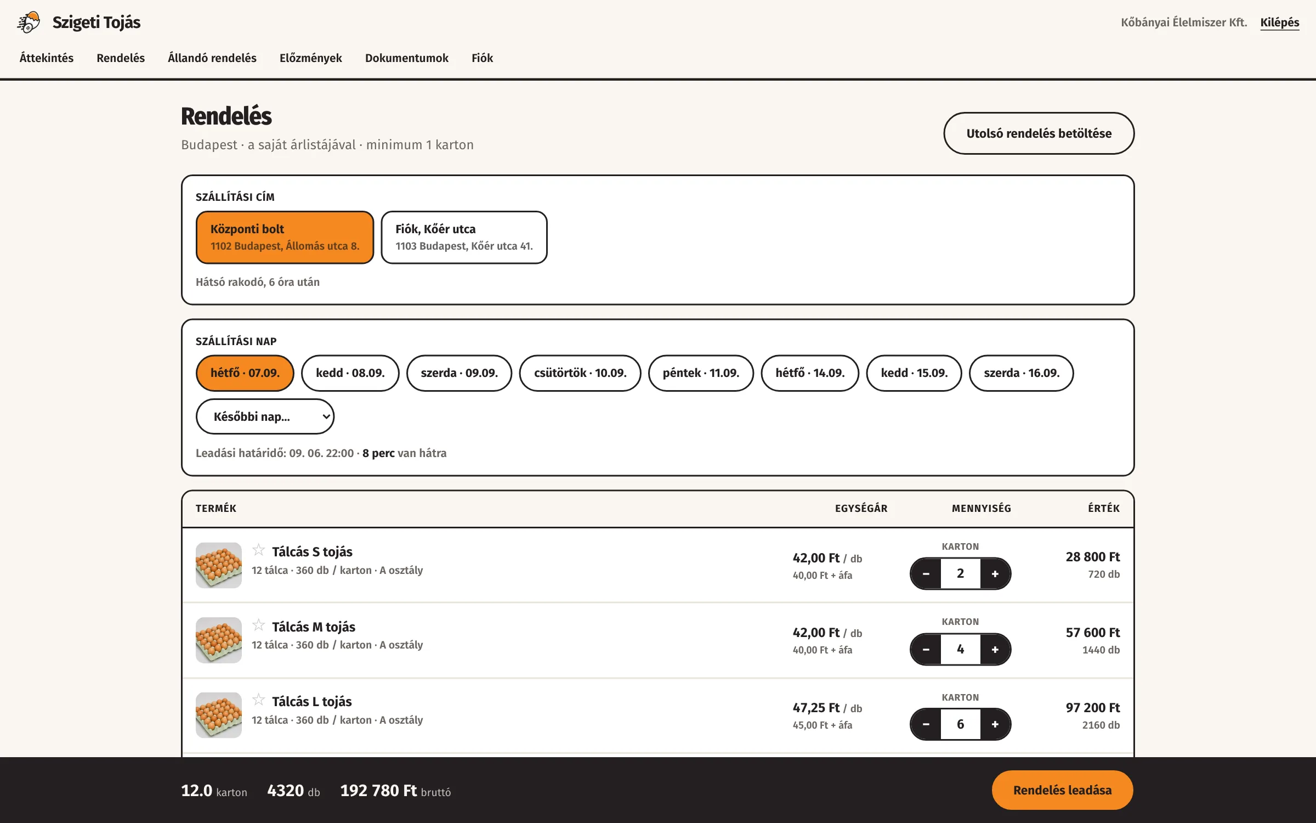
Task: Submit order with Rendelés leadása
Action: [1063, 790]
